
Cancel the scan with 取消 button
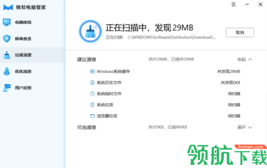[240, 32]
